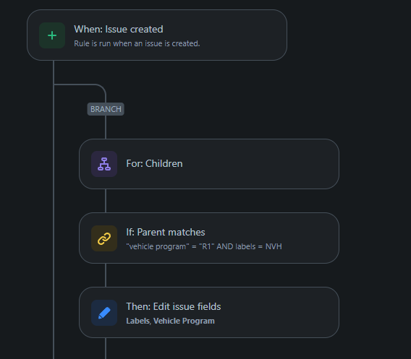Click the green plus trigger icon
This screenshot has width=411, height=359.
[52, 35]
